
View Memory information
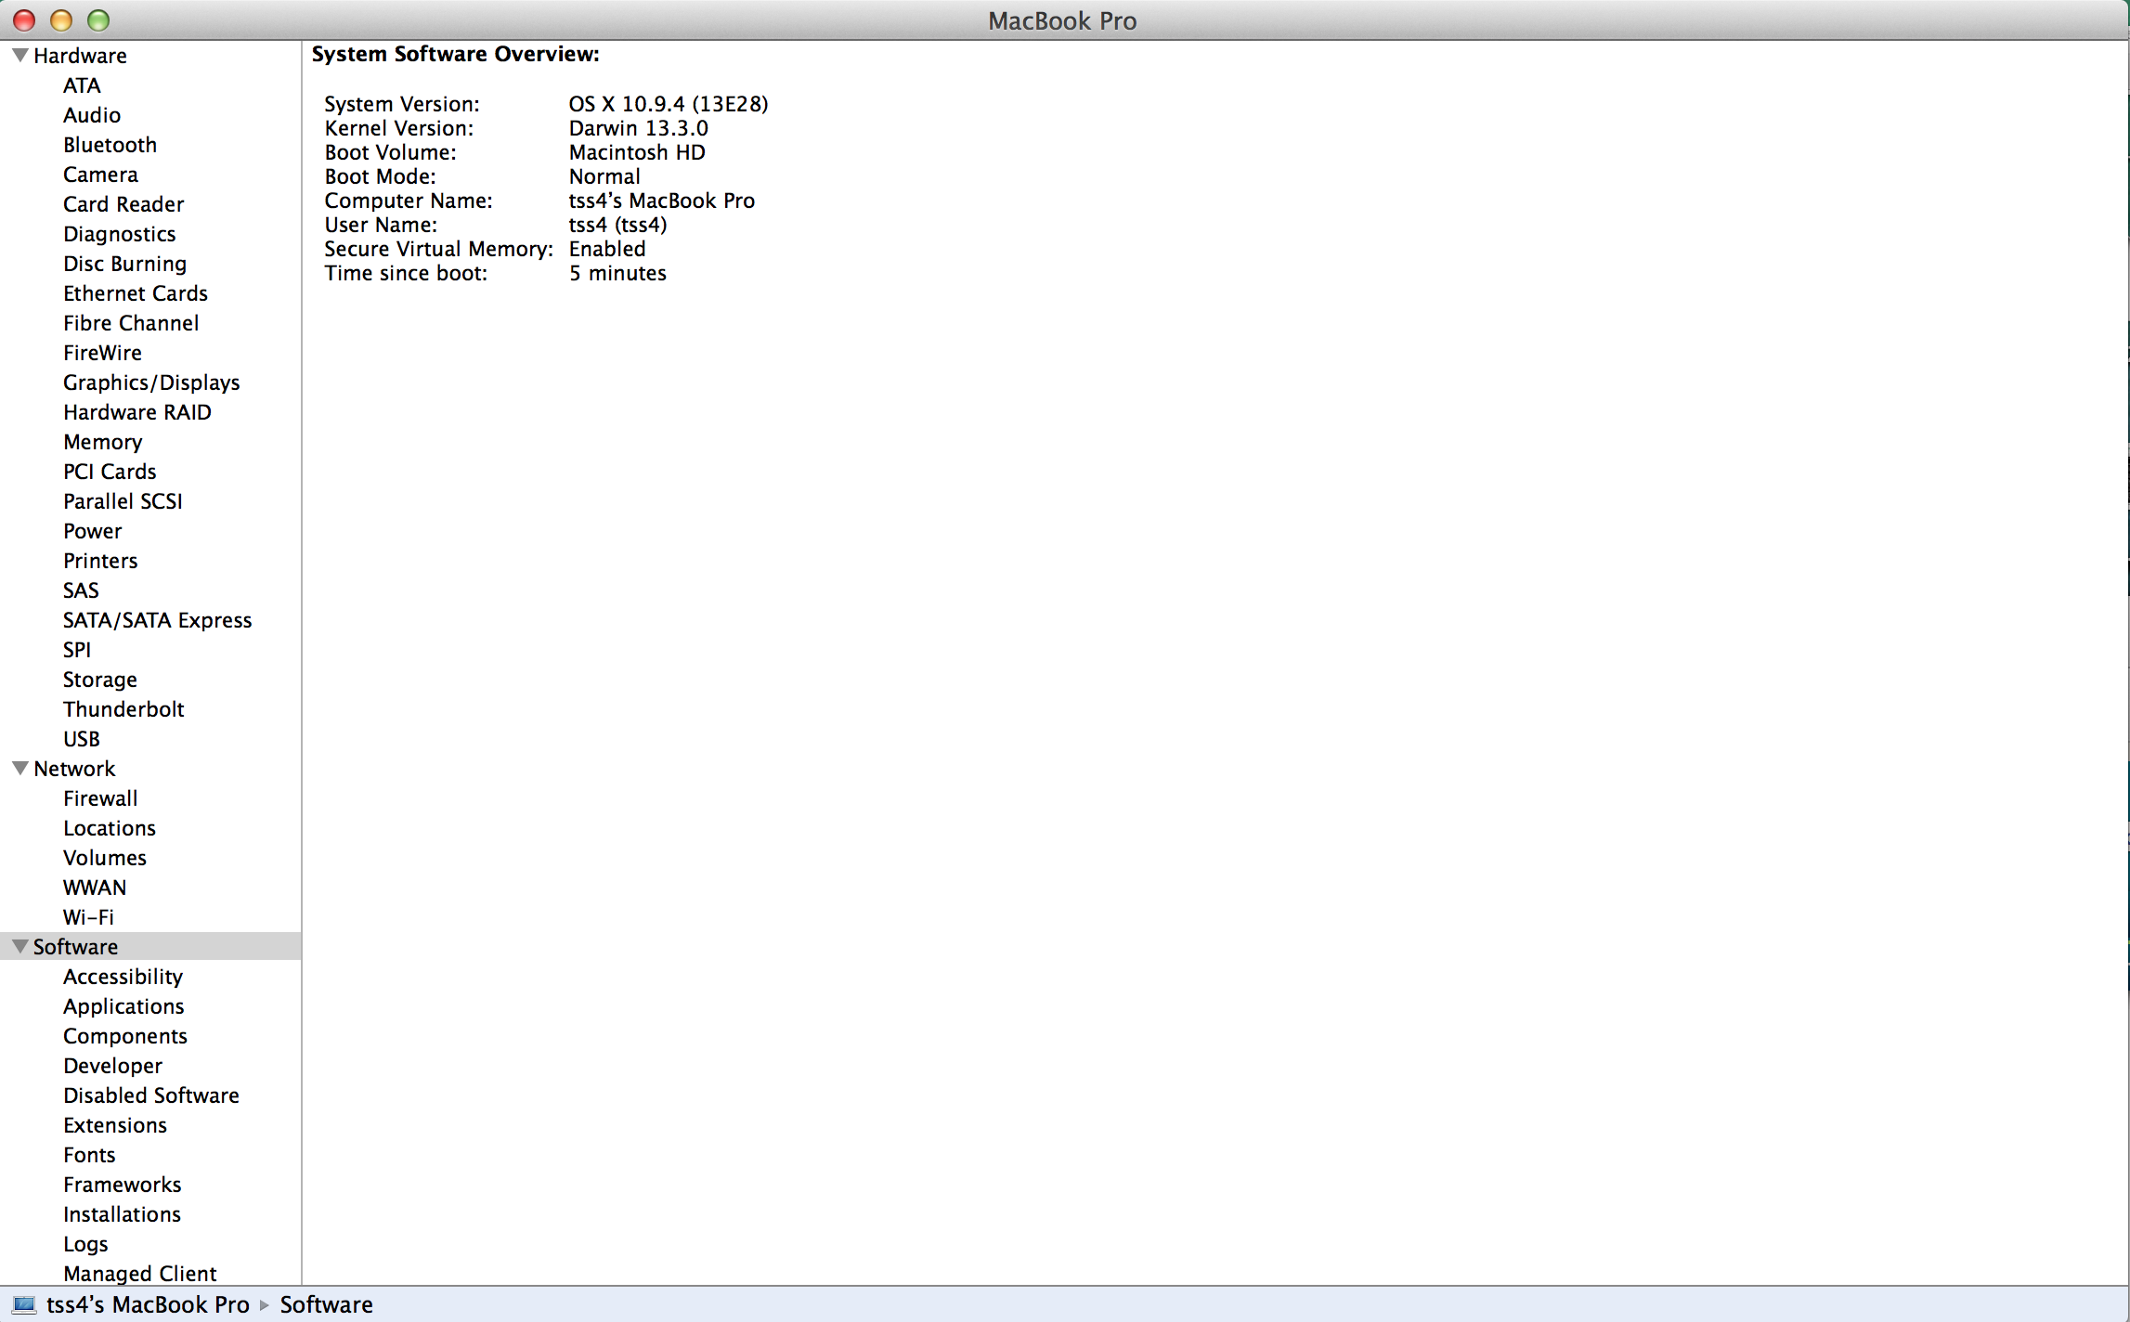102,441
